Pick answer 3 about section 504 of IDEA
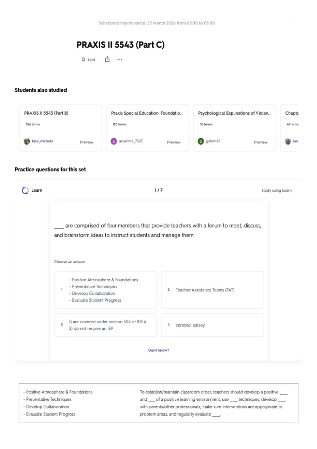The width and height of the screenshot is (317, 449). (105, 325)
